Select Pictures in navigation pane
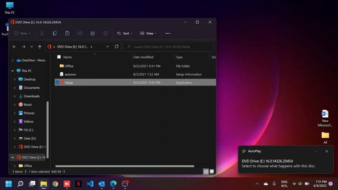Screen dimensions: 338x190 (x=29, y=113)
